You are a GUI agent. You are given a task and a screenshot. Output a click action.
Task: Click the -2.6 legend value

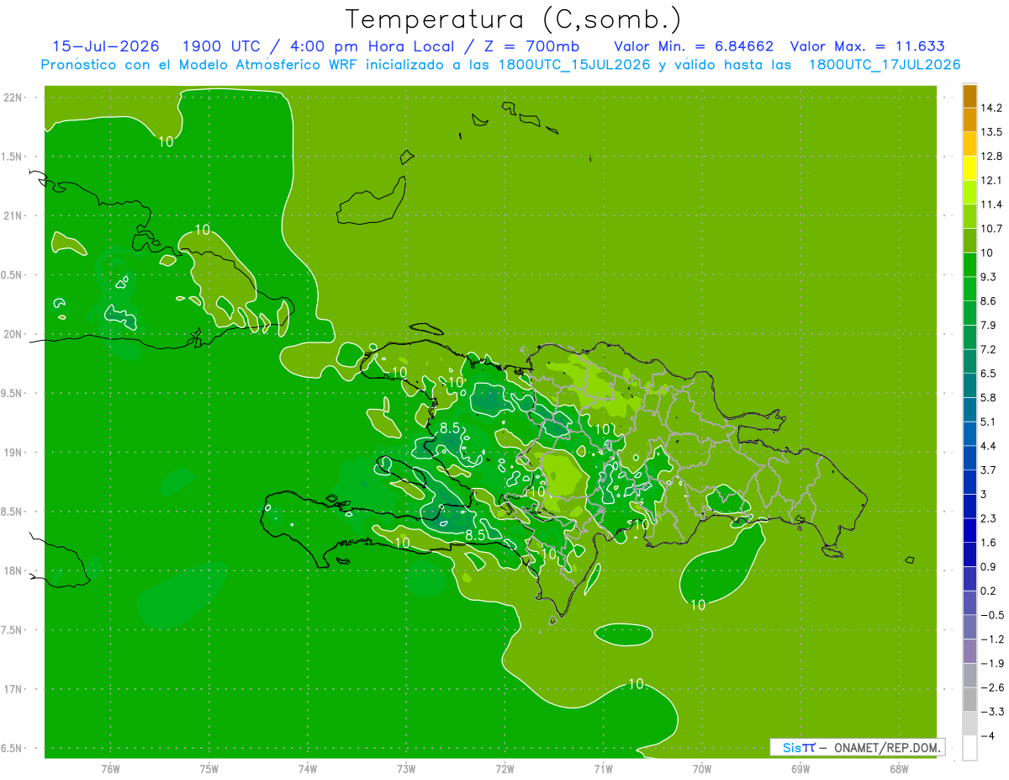[x=991, y=687]
